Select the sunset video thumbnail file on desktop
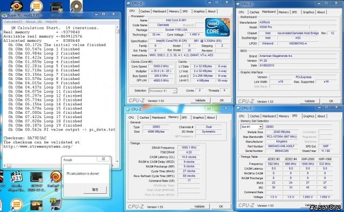The width and height of the screenshot is (344, 212). coord(36,206)
